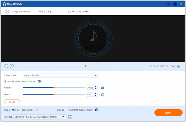Screen dimensions: 186x122
Task: Click the Export button
Action: click(168, 113)
